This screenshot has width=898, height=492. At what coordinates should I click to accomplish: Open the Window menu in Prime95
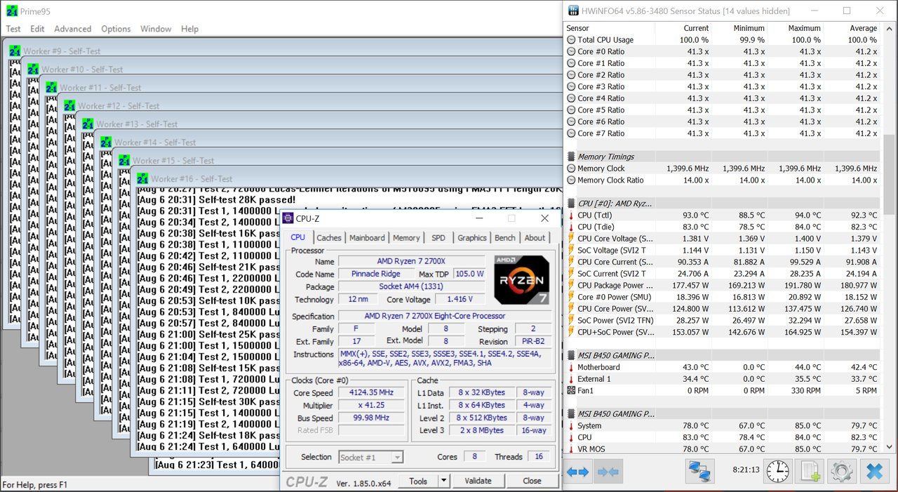[156, 29]
